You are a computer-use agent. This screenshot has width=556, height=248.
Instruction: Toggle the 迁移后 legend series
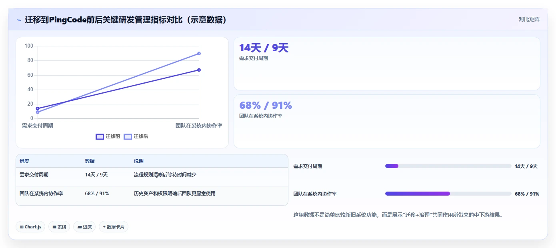tap(136, 136)
